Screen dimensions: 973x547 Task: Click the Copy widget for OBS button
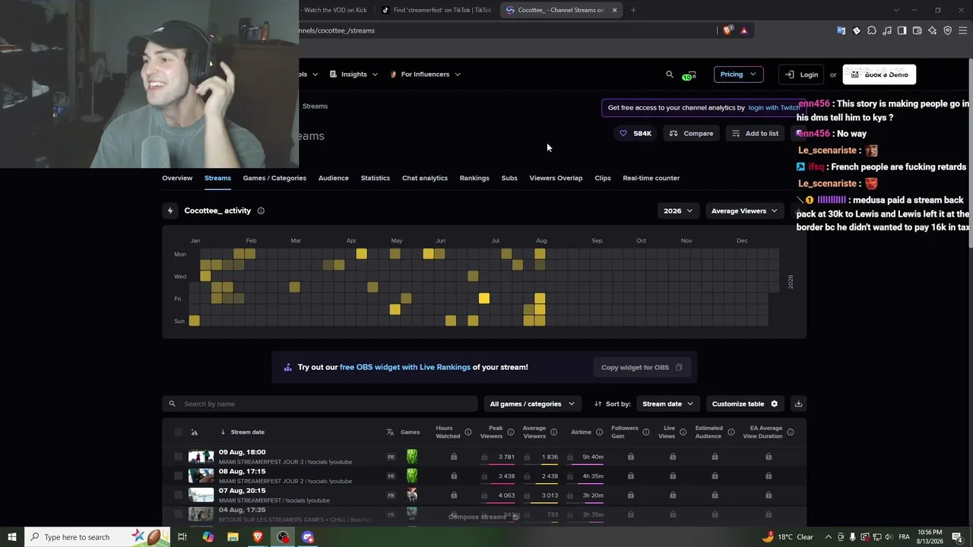point(642,368)
